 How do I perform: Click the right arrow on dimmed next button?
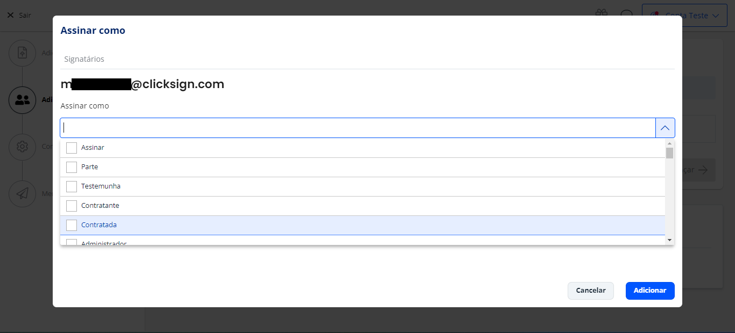coord(703,170)
